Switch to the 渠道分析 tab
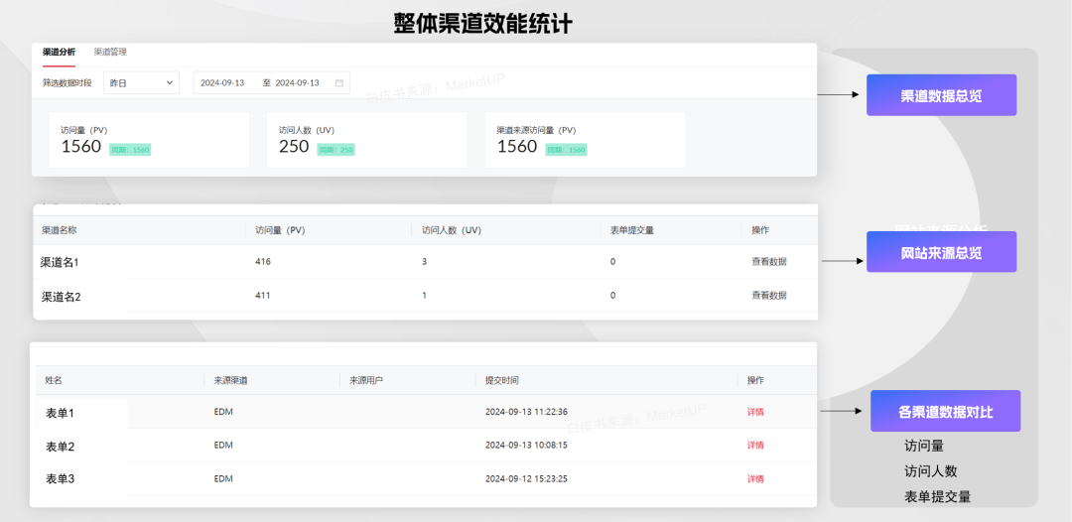Image resolution: width=1072 pixels, height=522 pixels. (59, 52)
